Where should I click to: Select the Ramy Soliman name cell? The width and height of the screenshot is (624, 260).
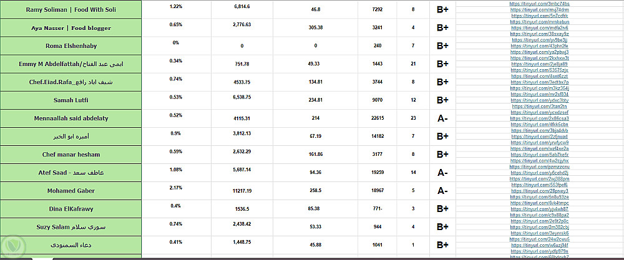(71, 10)
